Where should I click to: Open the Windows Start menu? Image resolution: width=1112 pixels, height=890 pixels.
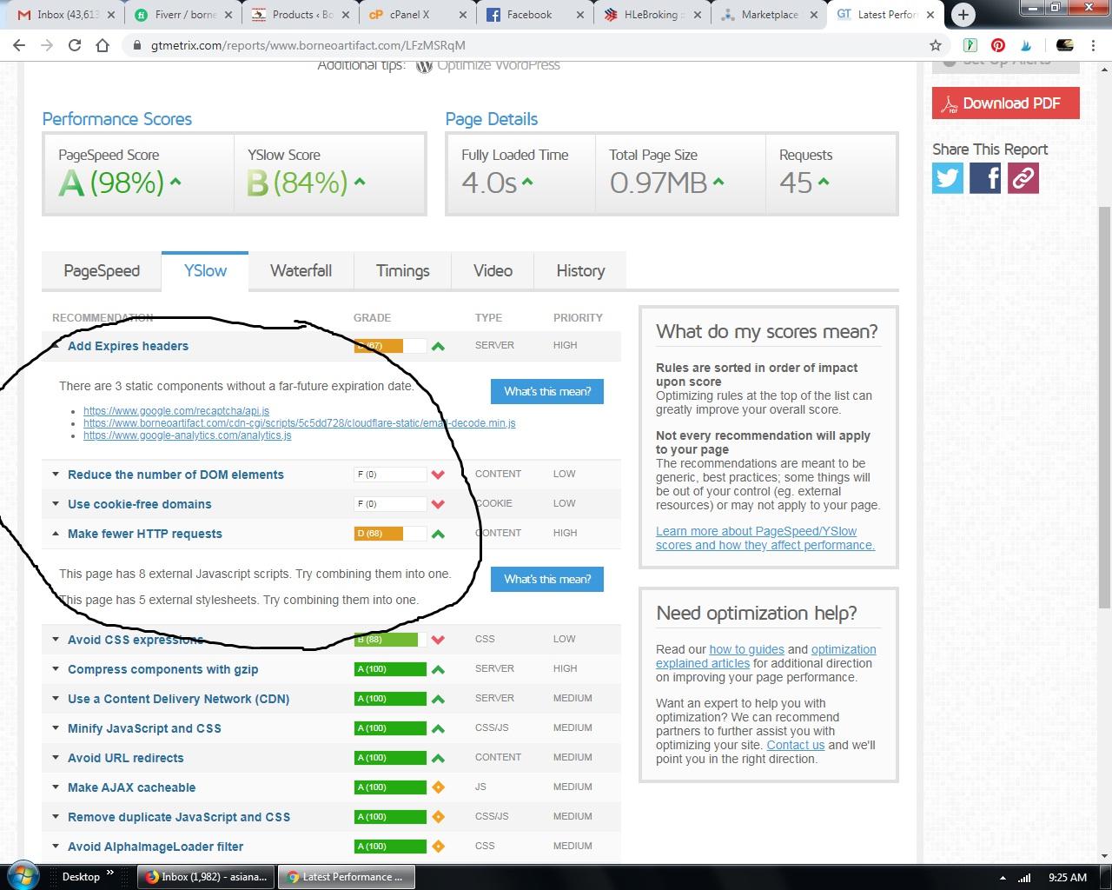22,876
